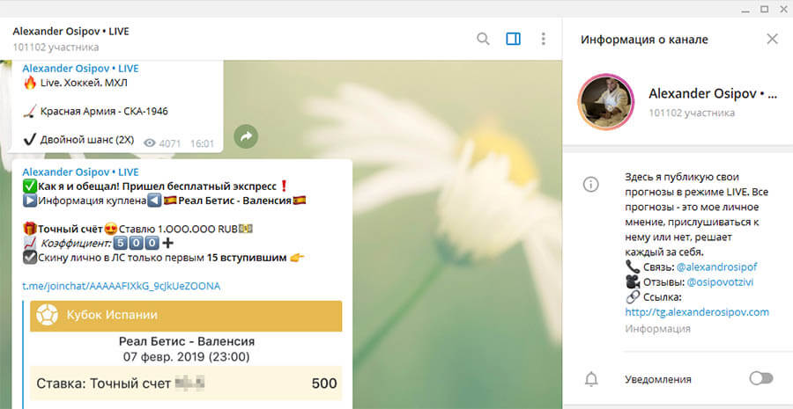Click the info circle icon beside description
Viewport: 793px width, 409px height.
[590, 185]
